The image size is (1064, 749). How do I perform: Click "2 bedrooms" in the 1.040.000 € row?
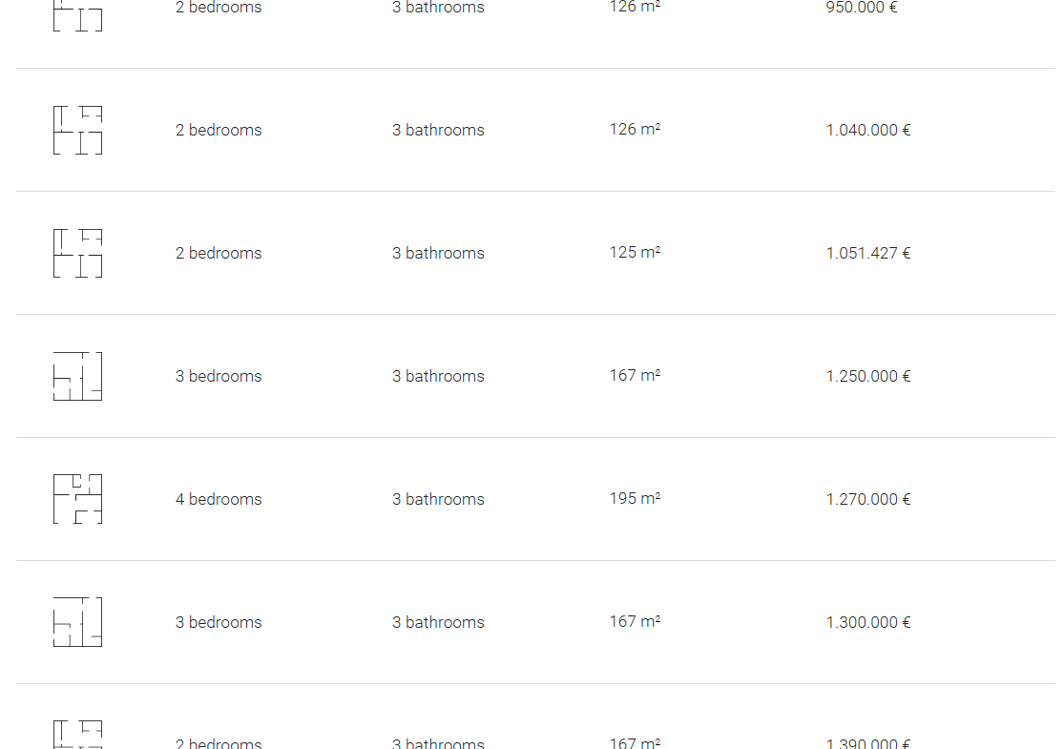pos(219,130)
